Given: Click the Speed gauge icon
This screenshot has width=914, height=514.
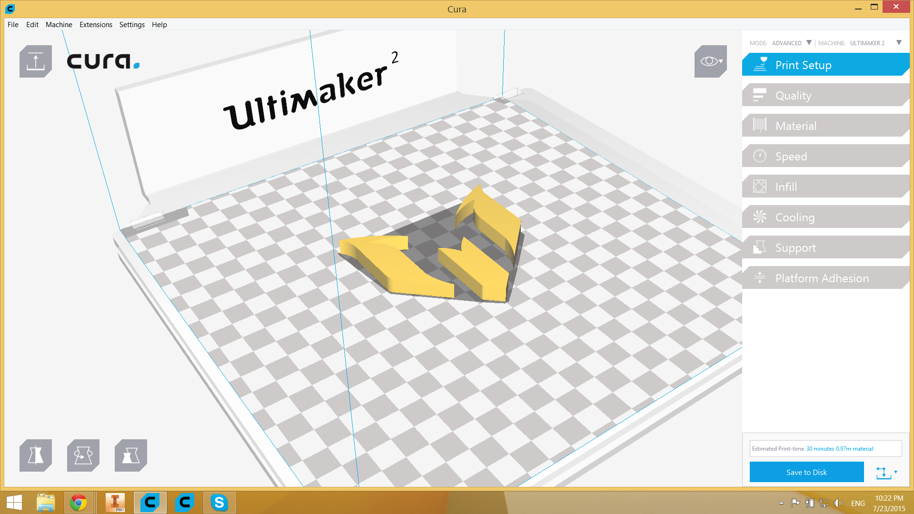Looking at the screenshot, I should pyautogui.click(x=760, y=156).
